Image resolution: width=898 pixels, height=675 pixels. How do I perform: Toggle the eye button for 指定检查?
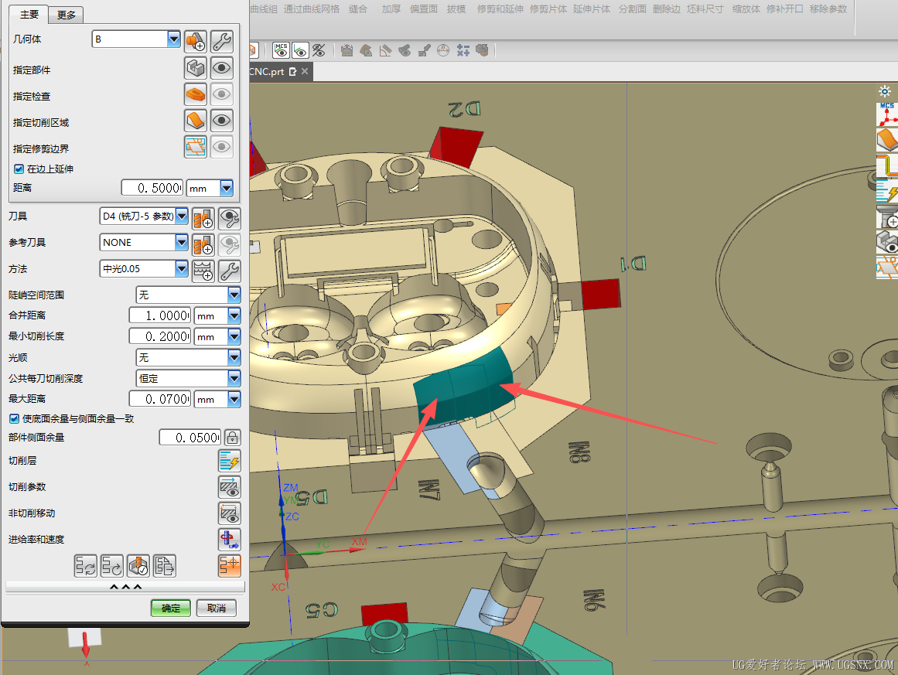(x=222, y=94)
